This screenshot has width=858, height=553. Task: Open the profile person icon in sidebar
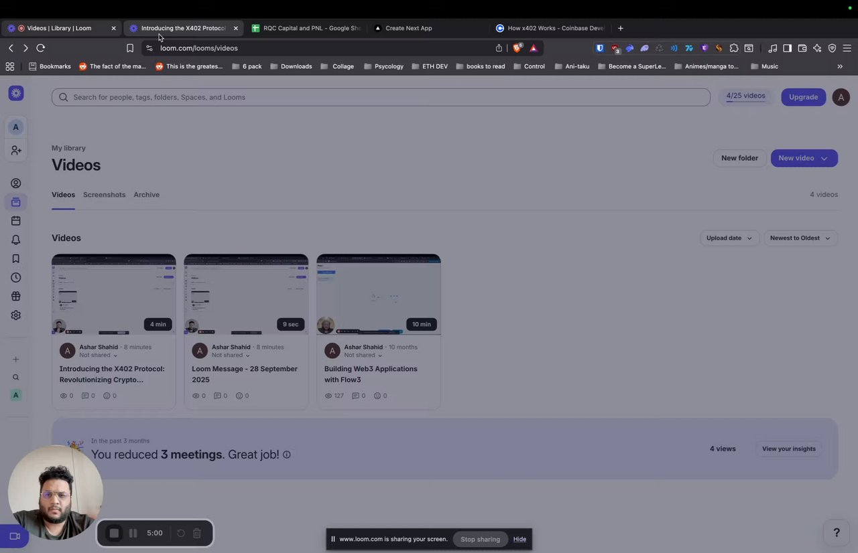point(16,183)
